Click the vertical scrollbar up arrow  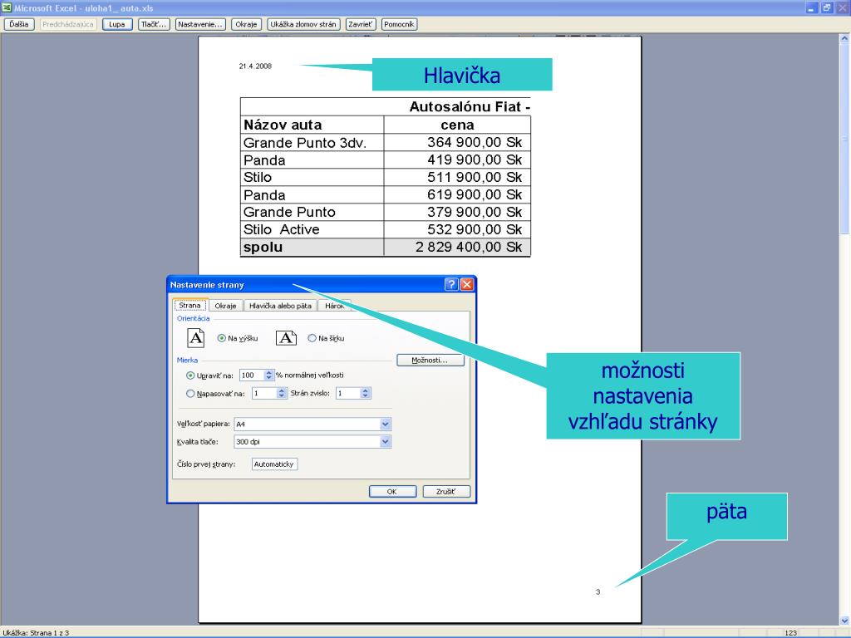844,38
